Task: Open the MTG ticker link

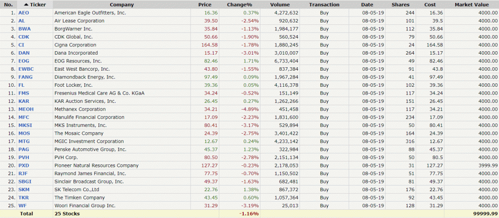Action: pyautogui.click(x=24, y=141)
